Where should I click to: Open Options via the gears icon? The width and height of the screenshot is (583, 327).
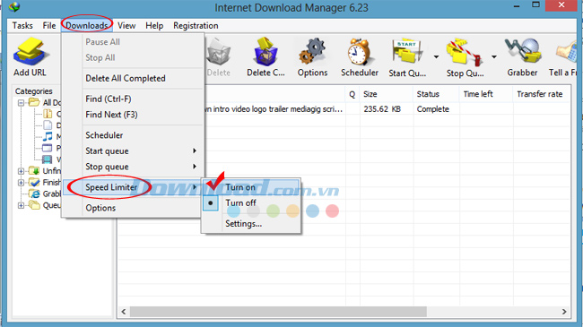pos(312,52)
